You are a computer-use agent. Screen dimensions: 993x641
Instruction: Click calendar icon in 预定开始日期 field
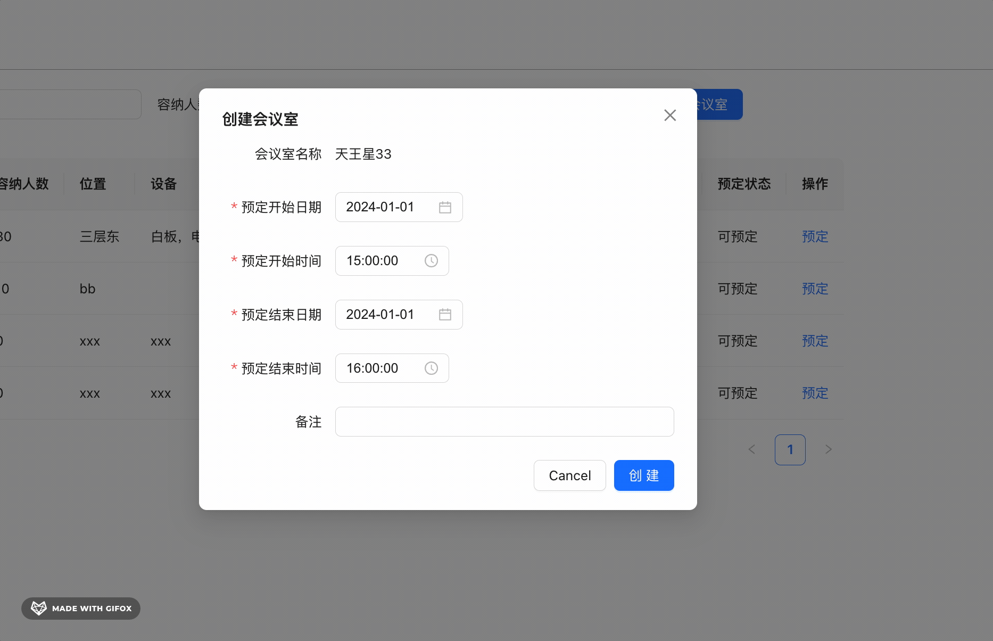point(445,208)
